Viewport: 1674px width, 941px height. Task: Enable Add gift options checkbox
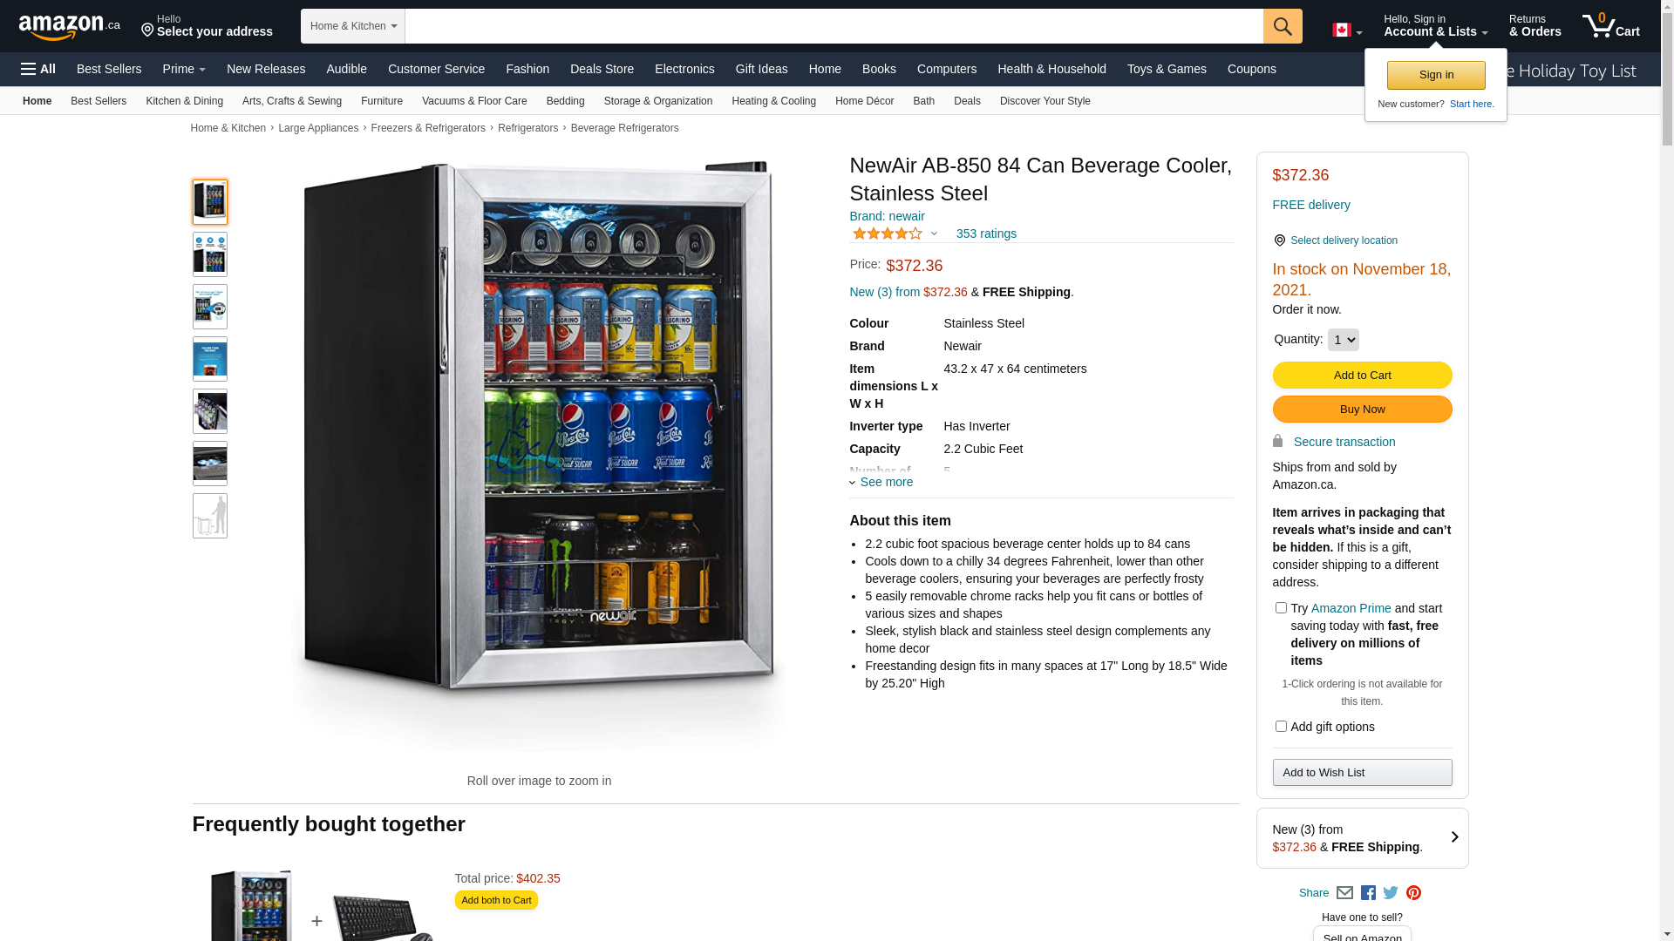1281,727
